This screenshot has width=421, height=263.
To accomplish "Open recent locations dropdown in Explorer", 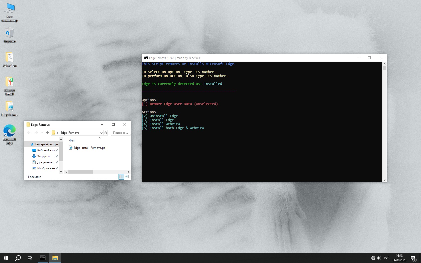I will pyautogui.click(x=42, y=133).
